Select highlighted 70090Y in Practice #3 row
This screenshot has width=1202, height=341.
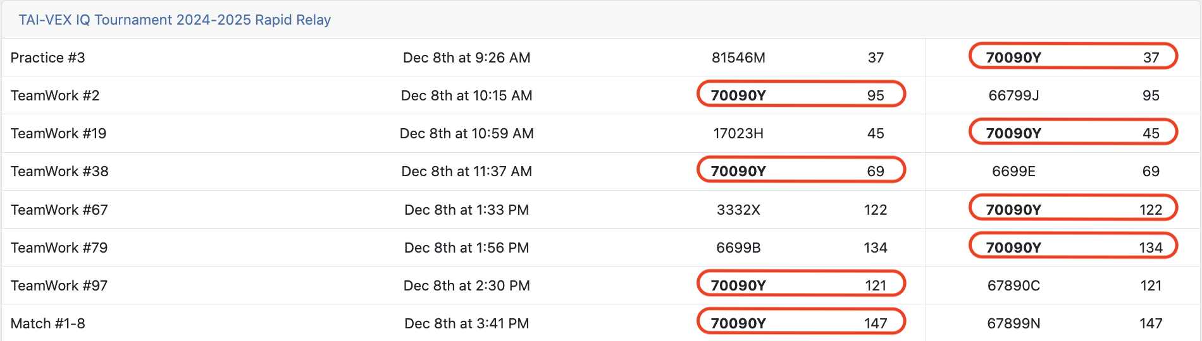tap(1013, 57)
